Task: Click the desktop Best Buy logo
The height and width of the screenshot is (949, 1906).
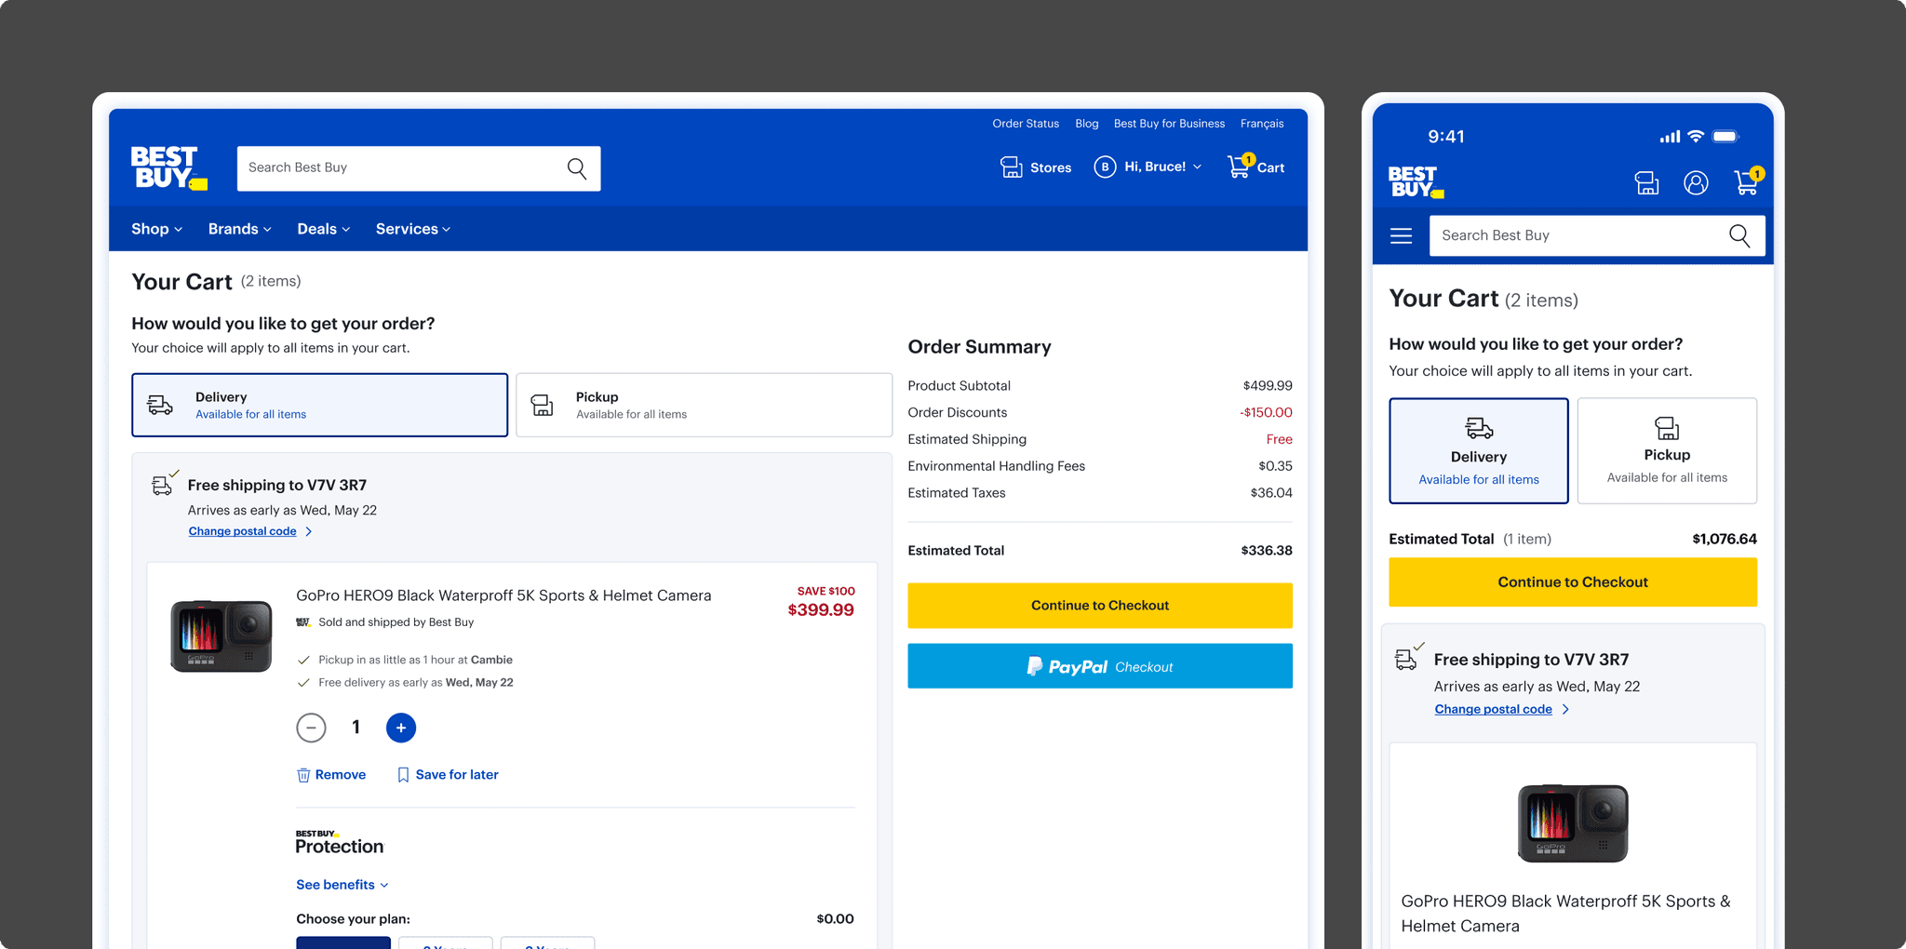Action: [169, 168]
